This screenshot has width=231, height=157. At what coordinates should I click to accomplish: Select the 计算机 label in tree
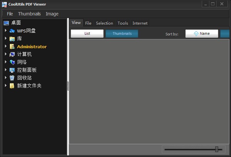24,54
